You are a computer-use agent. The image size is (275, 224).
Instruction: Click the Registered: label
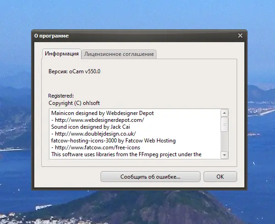[x=61, y=96]
